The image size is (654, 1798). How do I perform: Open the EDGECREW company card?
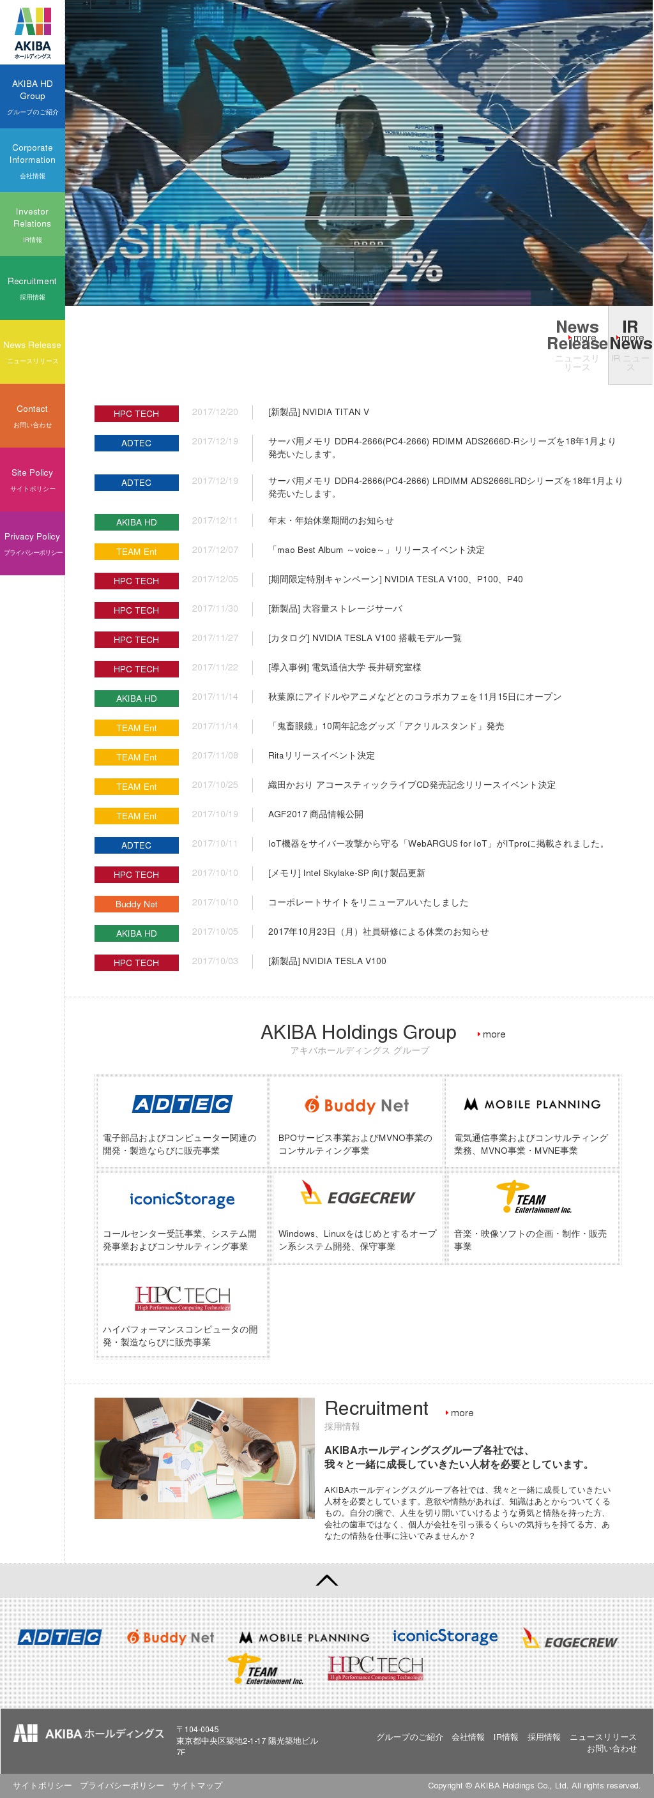point(356,1217)
